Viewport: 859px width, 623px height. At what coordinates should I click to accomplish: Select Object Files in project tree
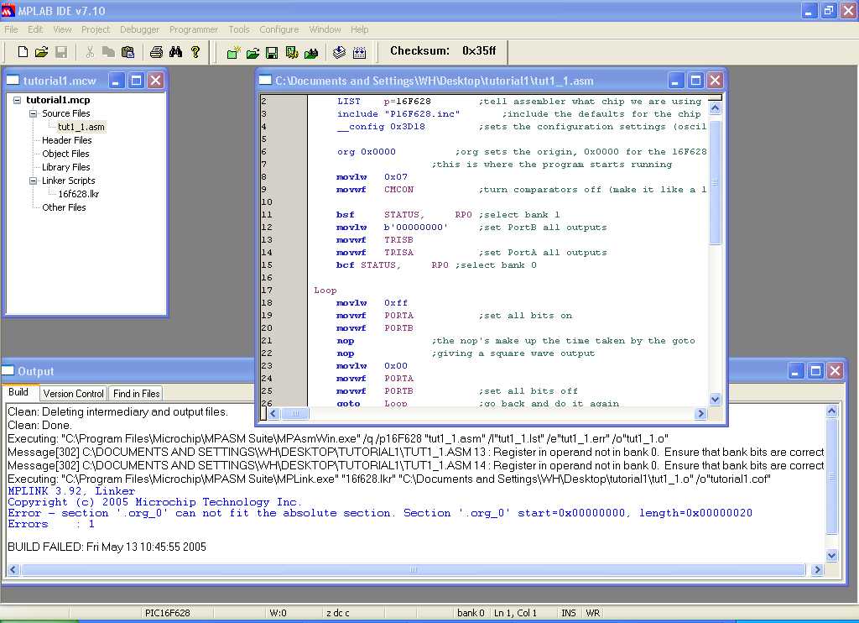[65, 154]
